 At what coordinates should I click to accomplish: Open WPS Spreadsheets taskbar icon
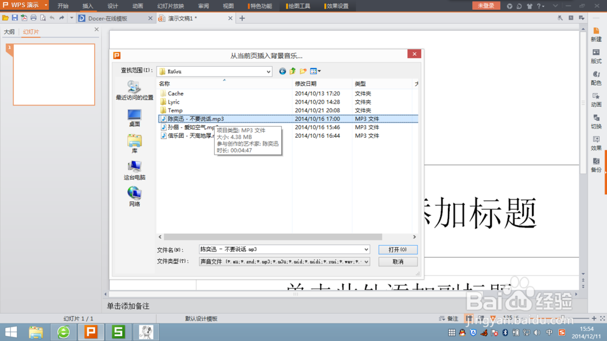(118, 332)
